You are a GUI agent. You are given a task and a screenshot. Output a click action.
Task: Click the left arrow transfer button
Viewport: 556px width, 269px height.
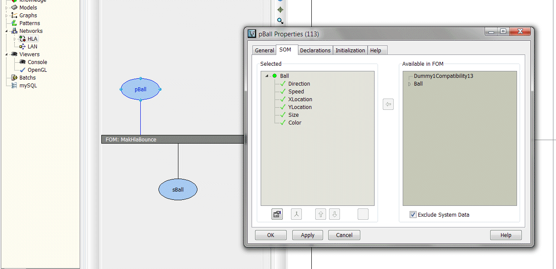click(x=388, y=104)
